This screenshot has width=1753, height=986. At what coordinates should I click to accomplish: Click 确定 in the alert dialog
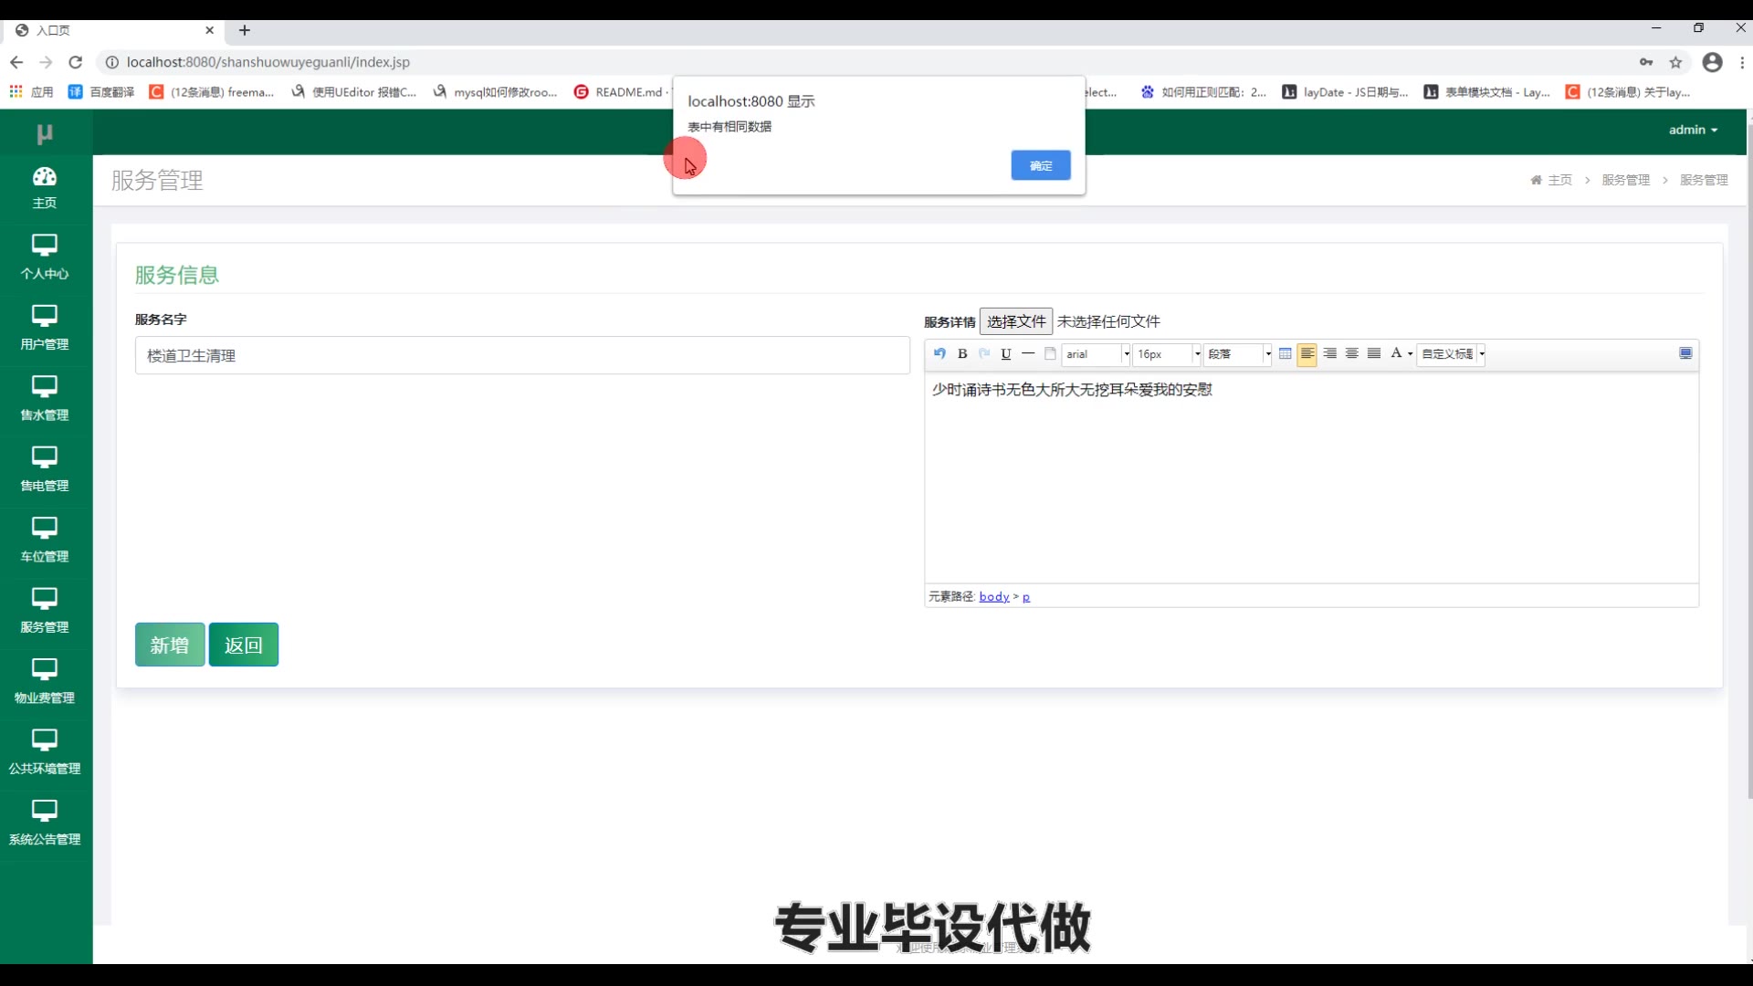coord(1041,165)
